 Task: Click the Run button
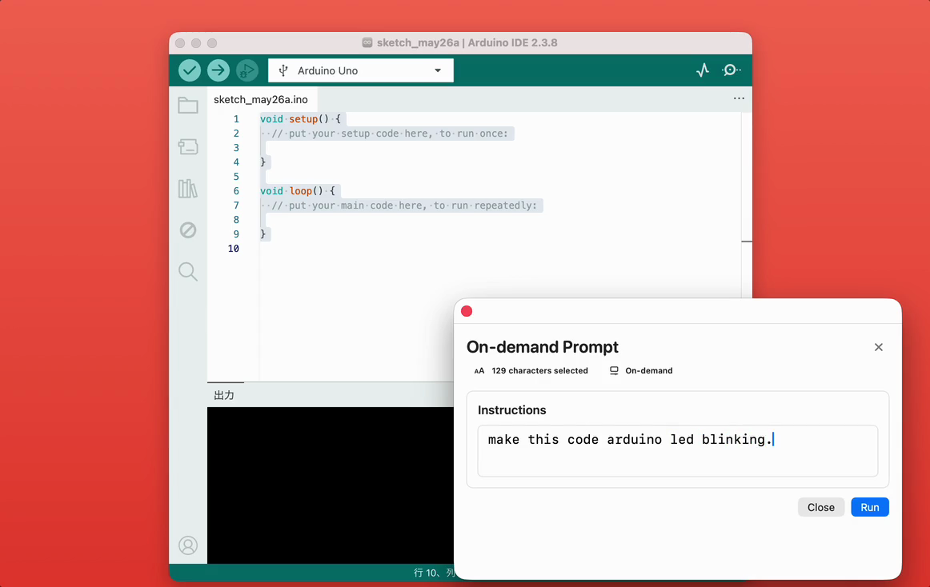869,508
